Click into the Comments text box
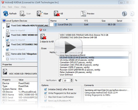The width and height of the screenshot is (138, 110). (x=107, y=95)
